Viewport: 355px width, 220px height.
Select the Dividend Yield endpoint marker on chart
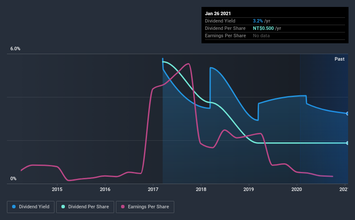(347, 113)
